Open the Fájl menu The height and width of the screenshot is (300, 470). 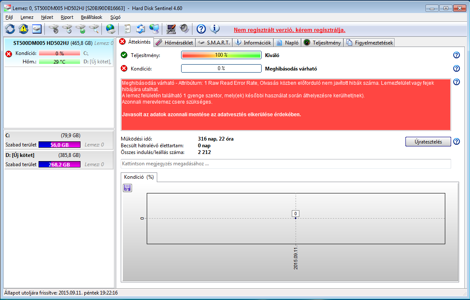tap(9, 17)
